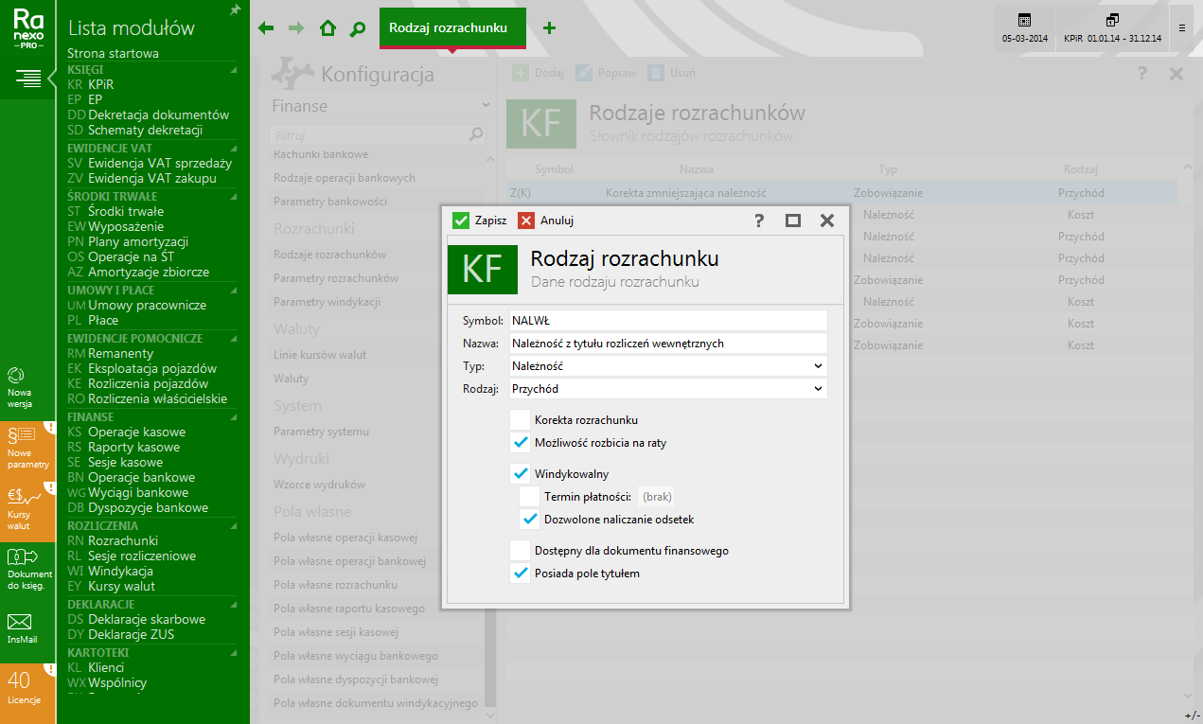Click the Anuluj button to cancel
1203x724 pixels.
pyautogui.click(x=546, y=221)
